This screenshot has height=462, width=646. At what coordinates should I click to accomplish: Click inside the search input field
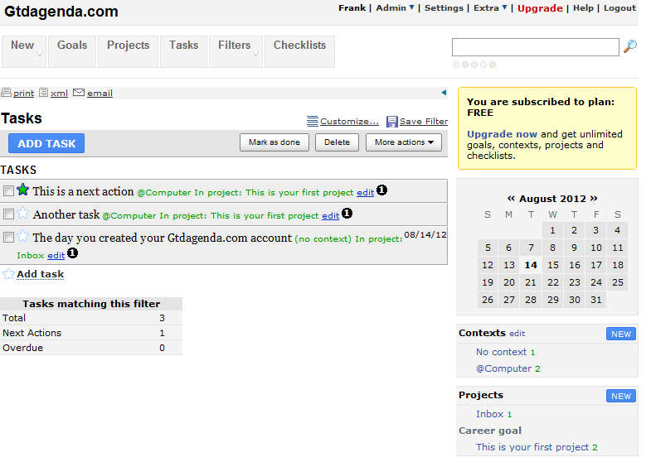pyautogui.click(x=535, y=47)
